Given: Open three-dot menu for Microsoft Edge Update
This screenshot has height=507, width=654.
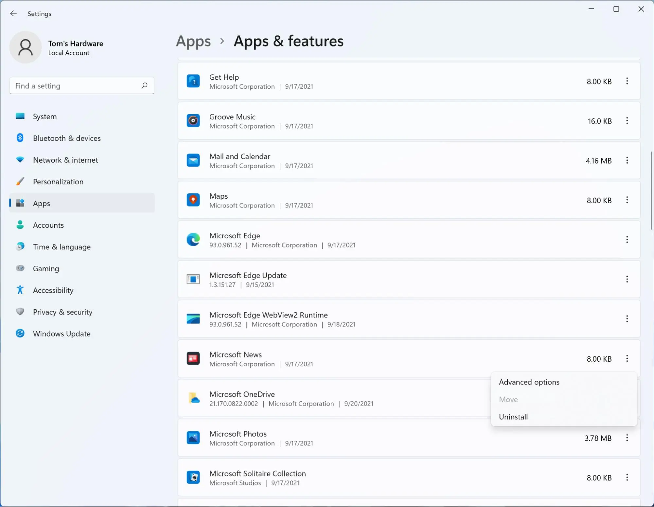Looking at the screenshot, I should click(627, 279).
